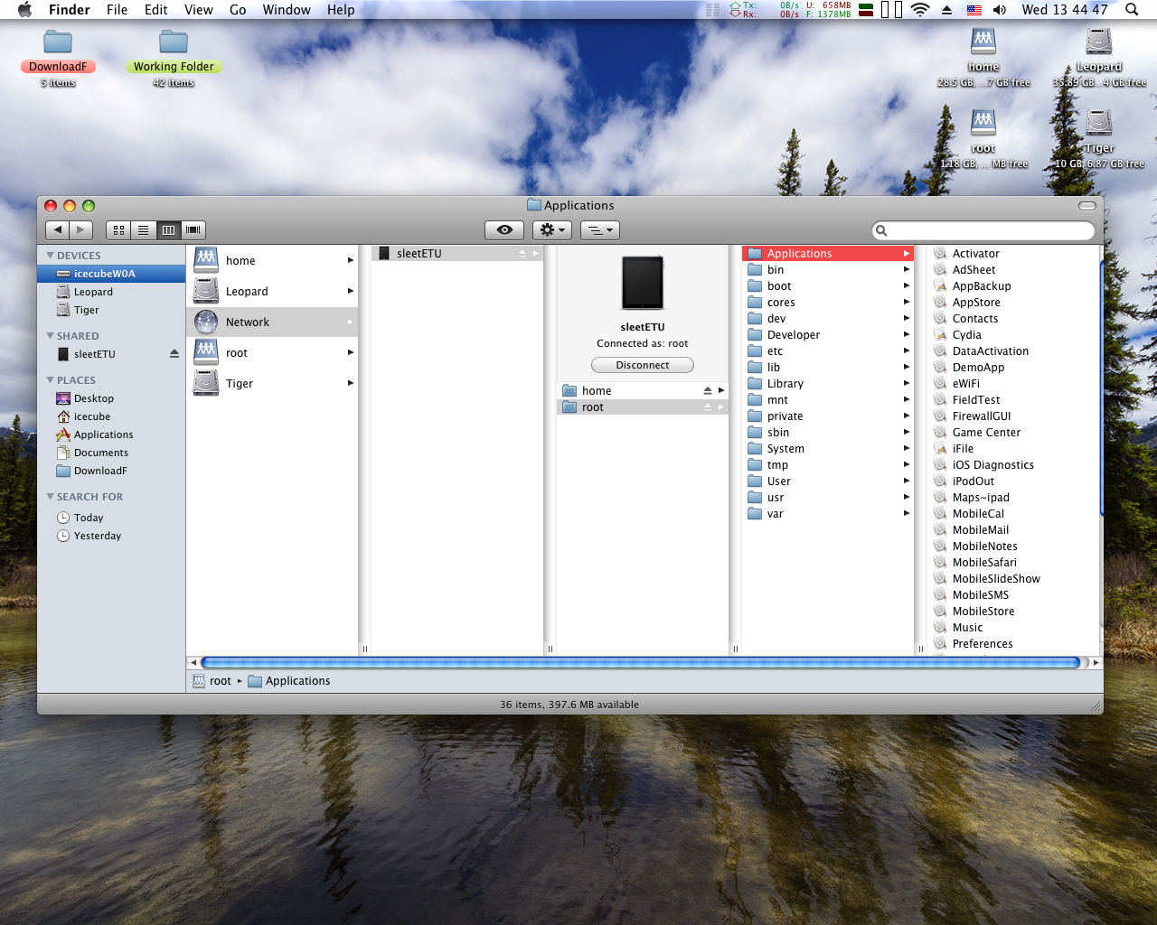
Task: Open the Edit menu
Action: [x=156, y=10]
